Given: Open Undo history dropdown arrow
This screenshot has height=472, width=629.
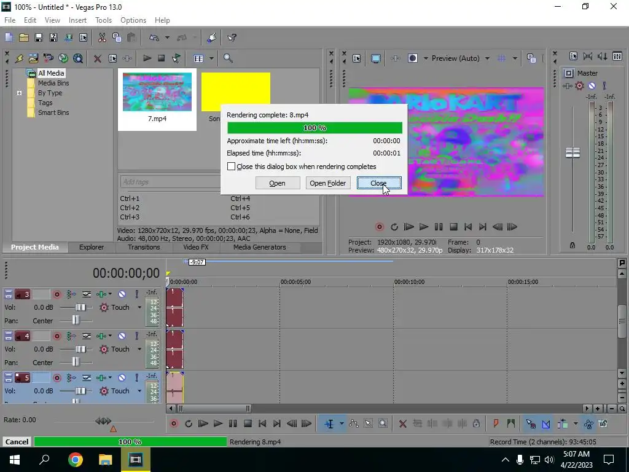Looking at the screenshot, I should [167, 37].
